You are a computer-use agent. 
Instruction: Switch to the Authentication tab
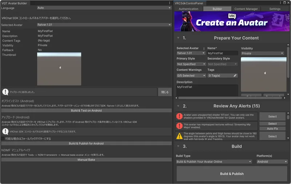[188, 9]
